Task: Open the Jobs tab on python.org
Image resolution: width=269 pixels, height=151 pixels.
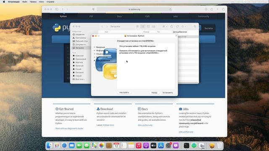Action: 175,16
